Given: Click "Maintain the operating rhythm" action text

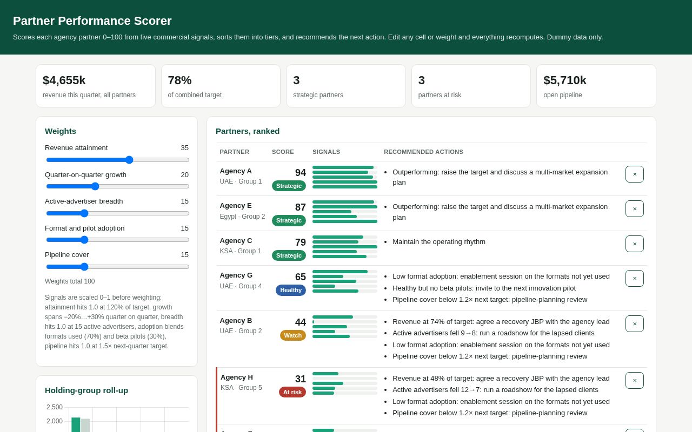Looking at the screenshot, I should point(439,242).
